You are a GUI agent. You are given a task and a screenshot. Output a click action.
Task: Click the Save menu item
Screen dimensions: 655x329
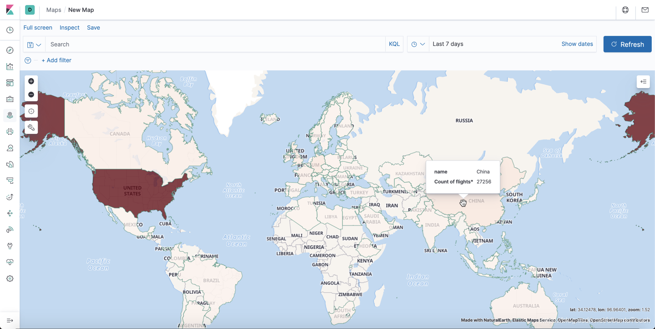94,28
